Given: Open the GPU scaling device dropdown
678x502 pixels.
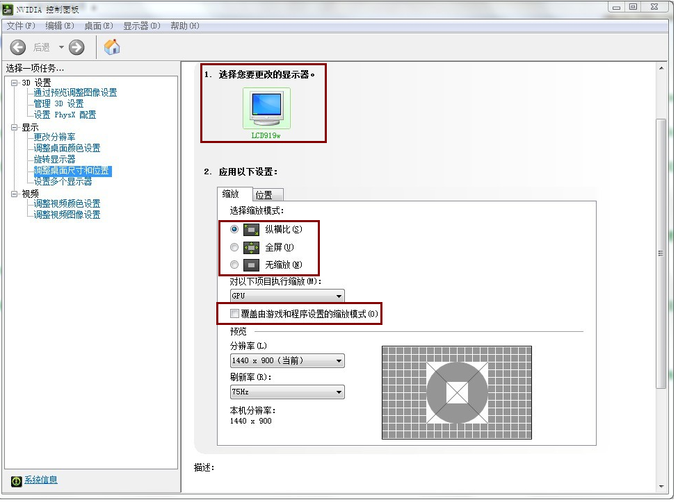Looking at the screenshot, I should (x=286, y=296).
